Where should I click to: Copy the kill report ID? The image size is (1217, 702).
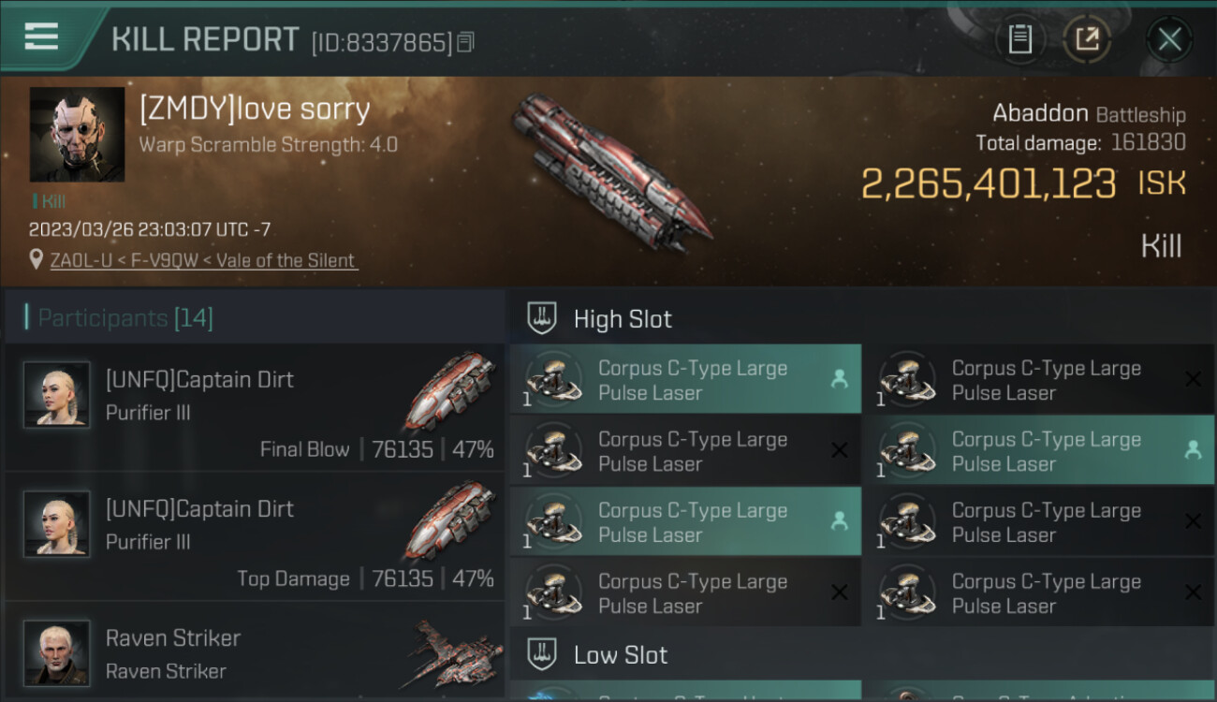point(466,42)
